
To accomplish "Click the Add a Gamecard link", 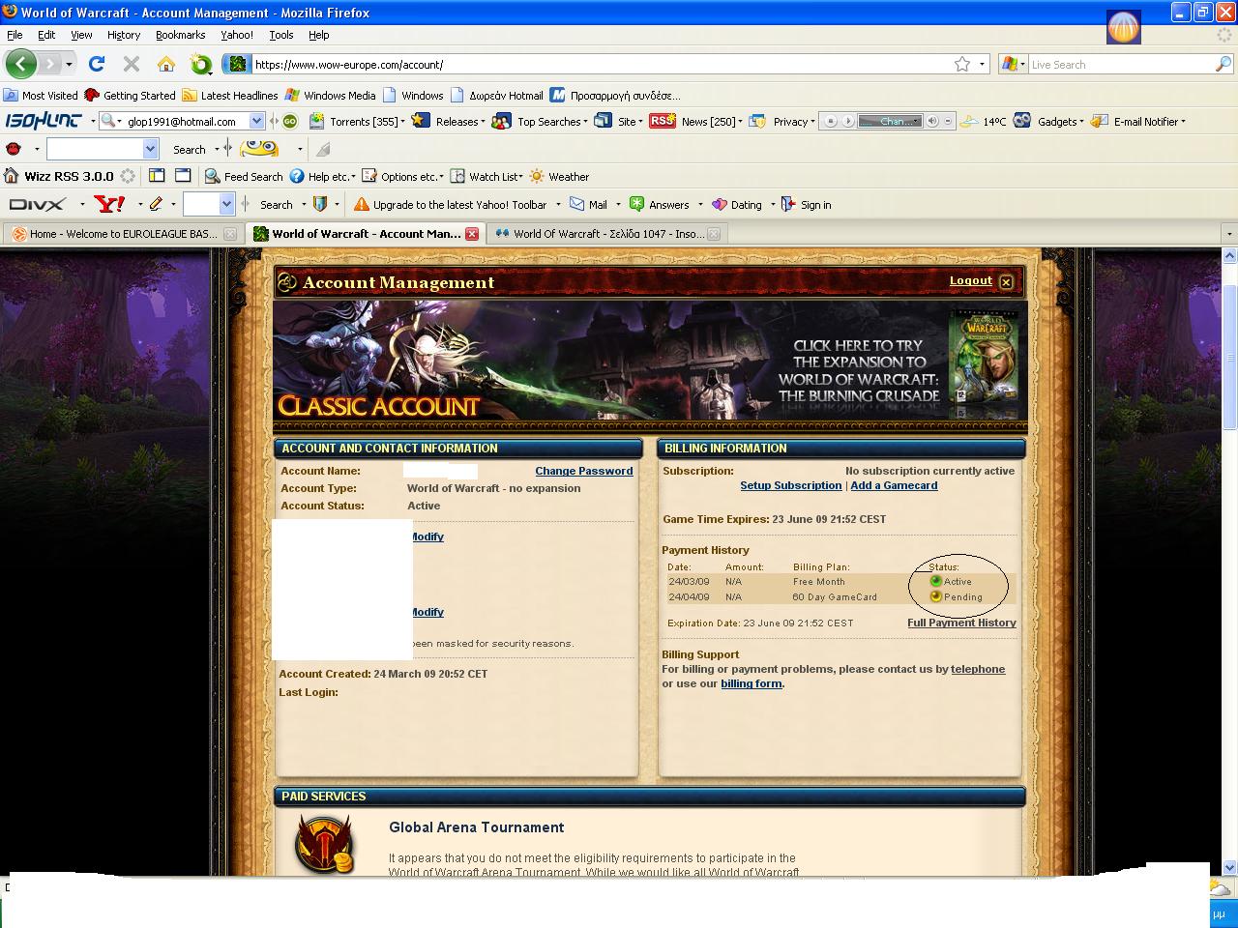I will click(x=894, y=485).
